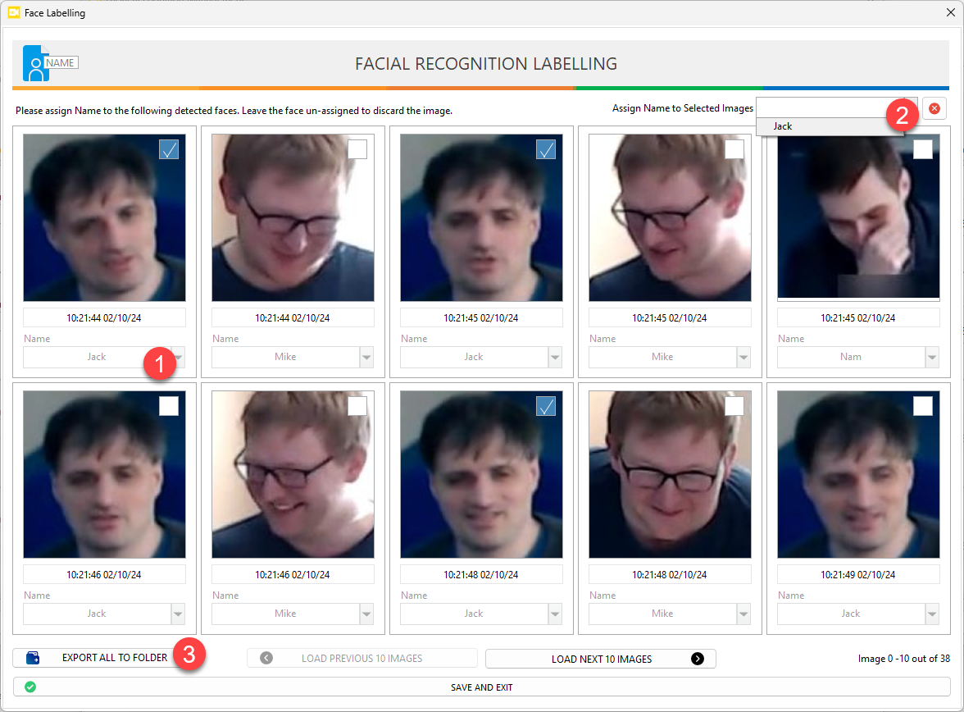Select face thumbnail stamped 10:21:45 labelled Jack
The image size is (964, 712).
[x=481, y=218]
